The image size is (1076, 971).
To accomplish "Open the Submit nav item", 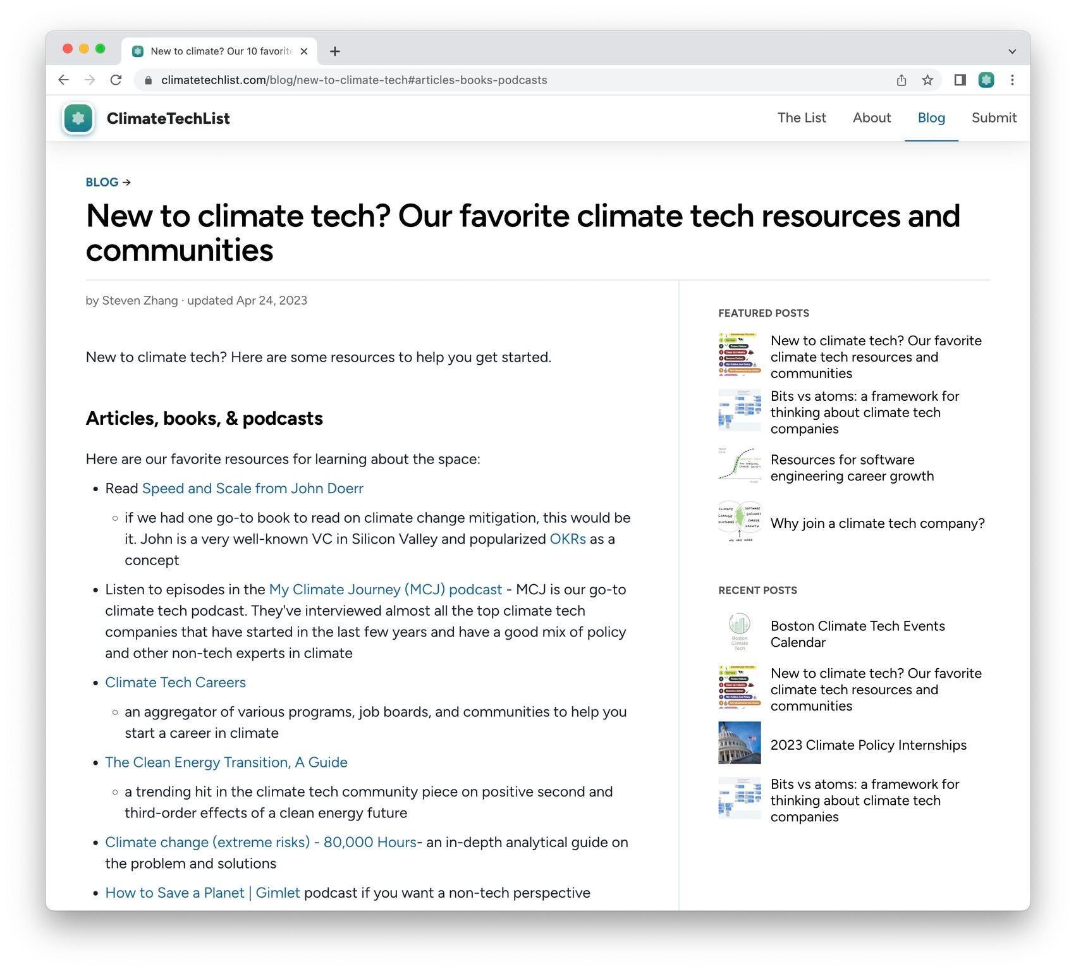I will 994,118.
